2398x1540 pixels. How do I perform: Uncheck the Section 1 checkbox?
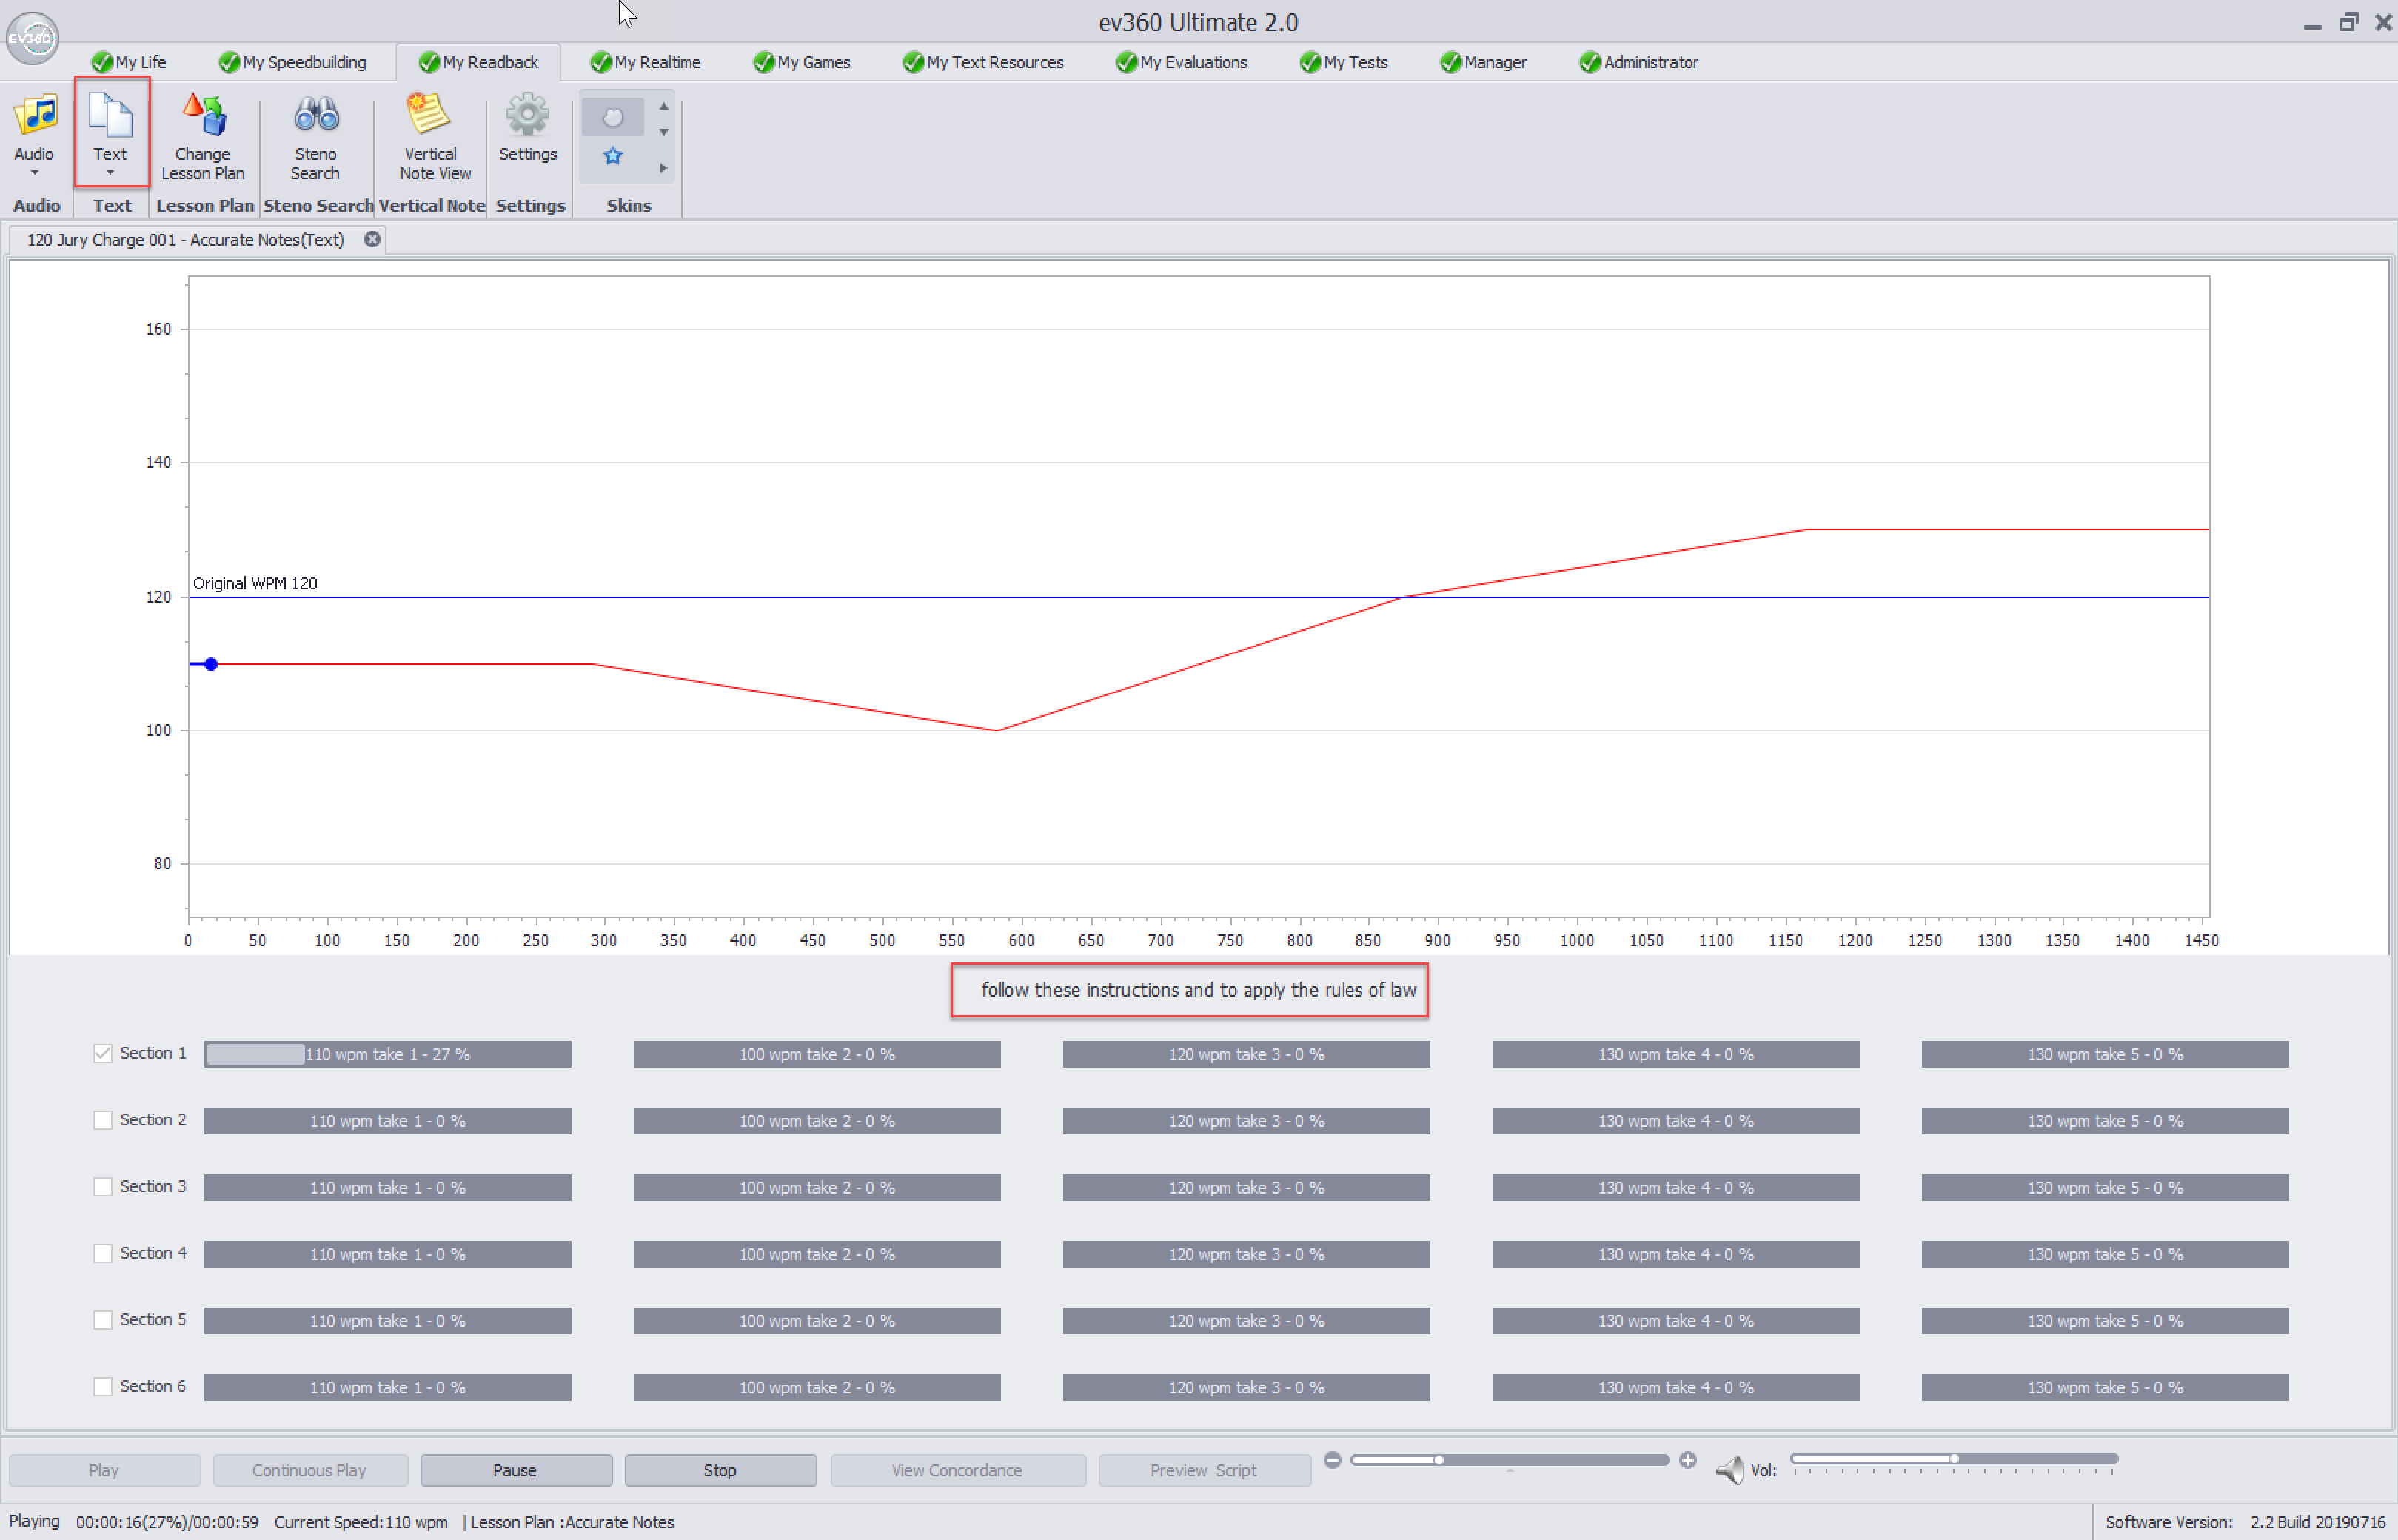(103, 1054)
